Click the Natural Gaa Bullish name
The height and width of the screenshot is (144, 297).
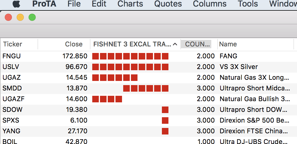tap(254, 99)
